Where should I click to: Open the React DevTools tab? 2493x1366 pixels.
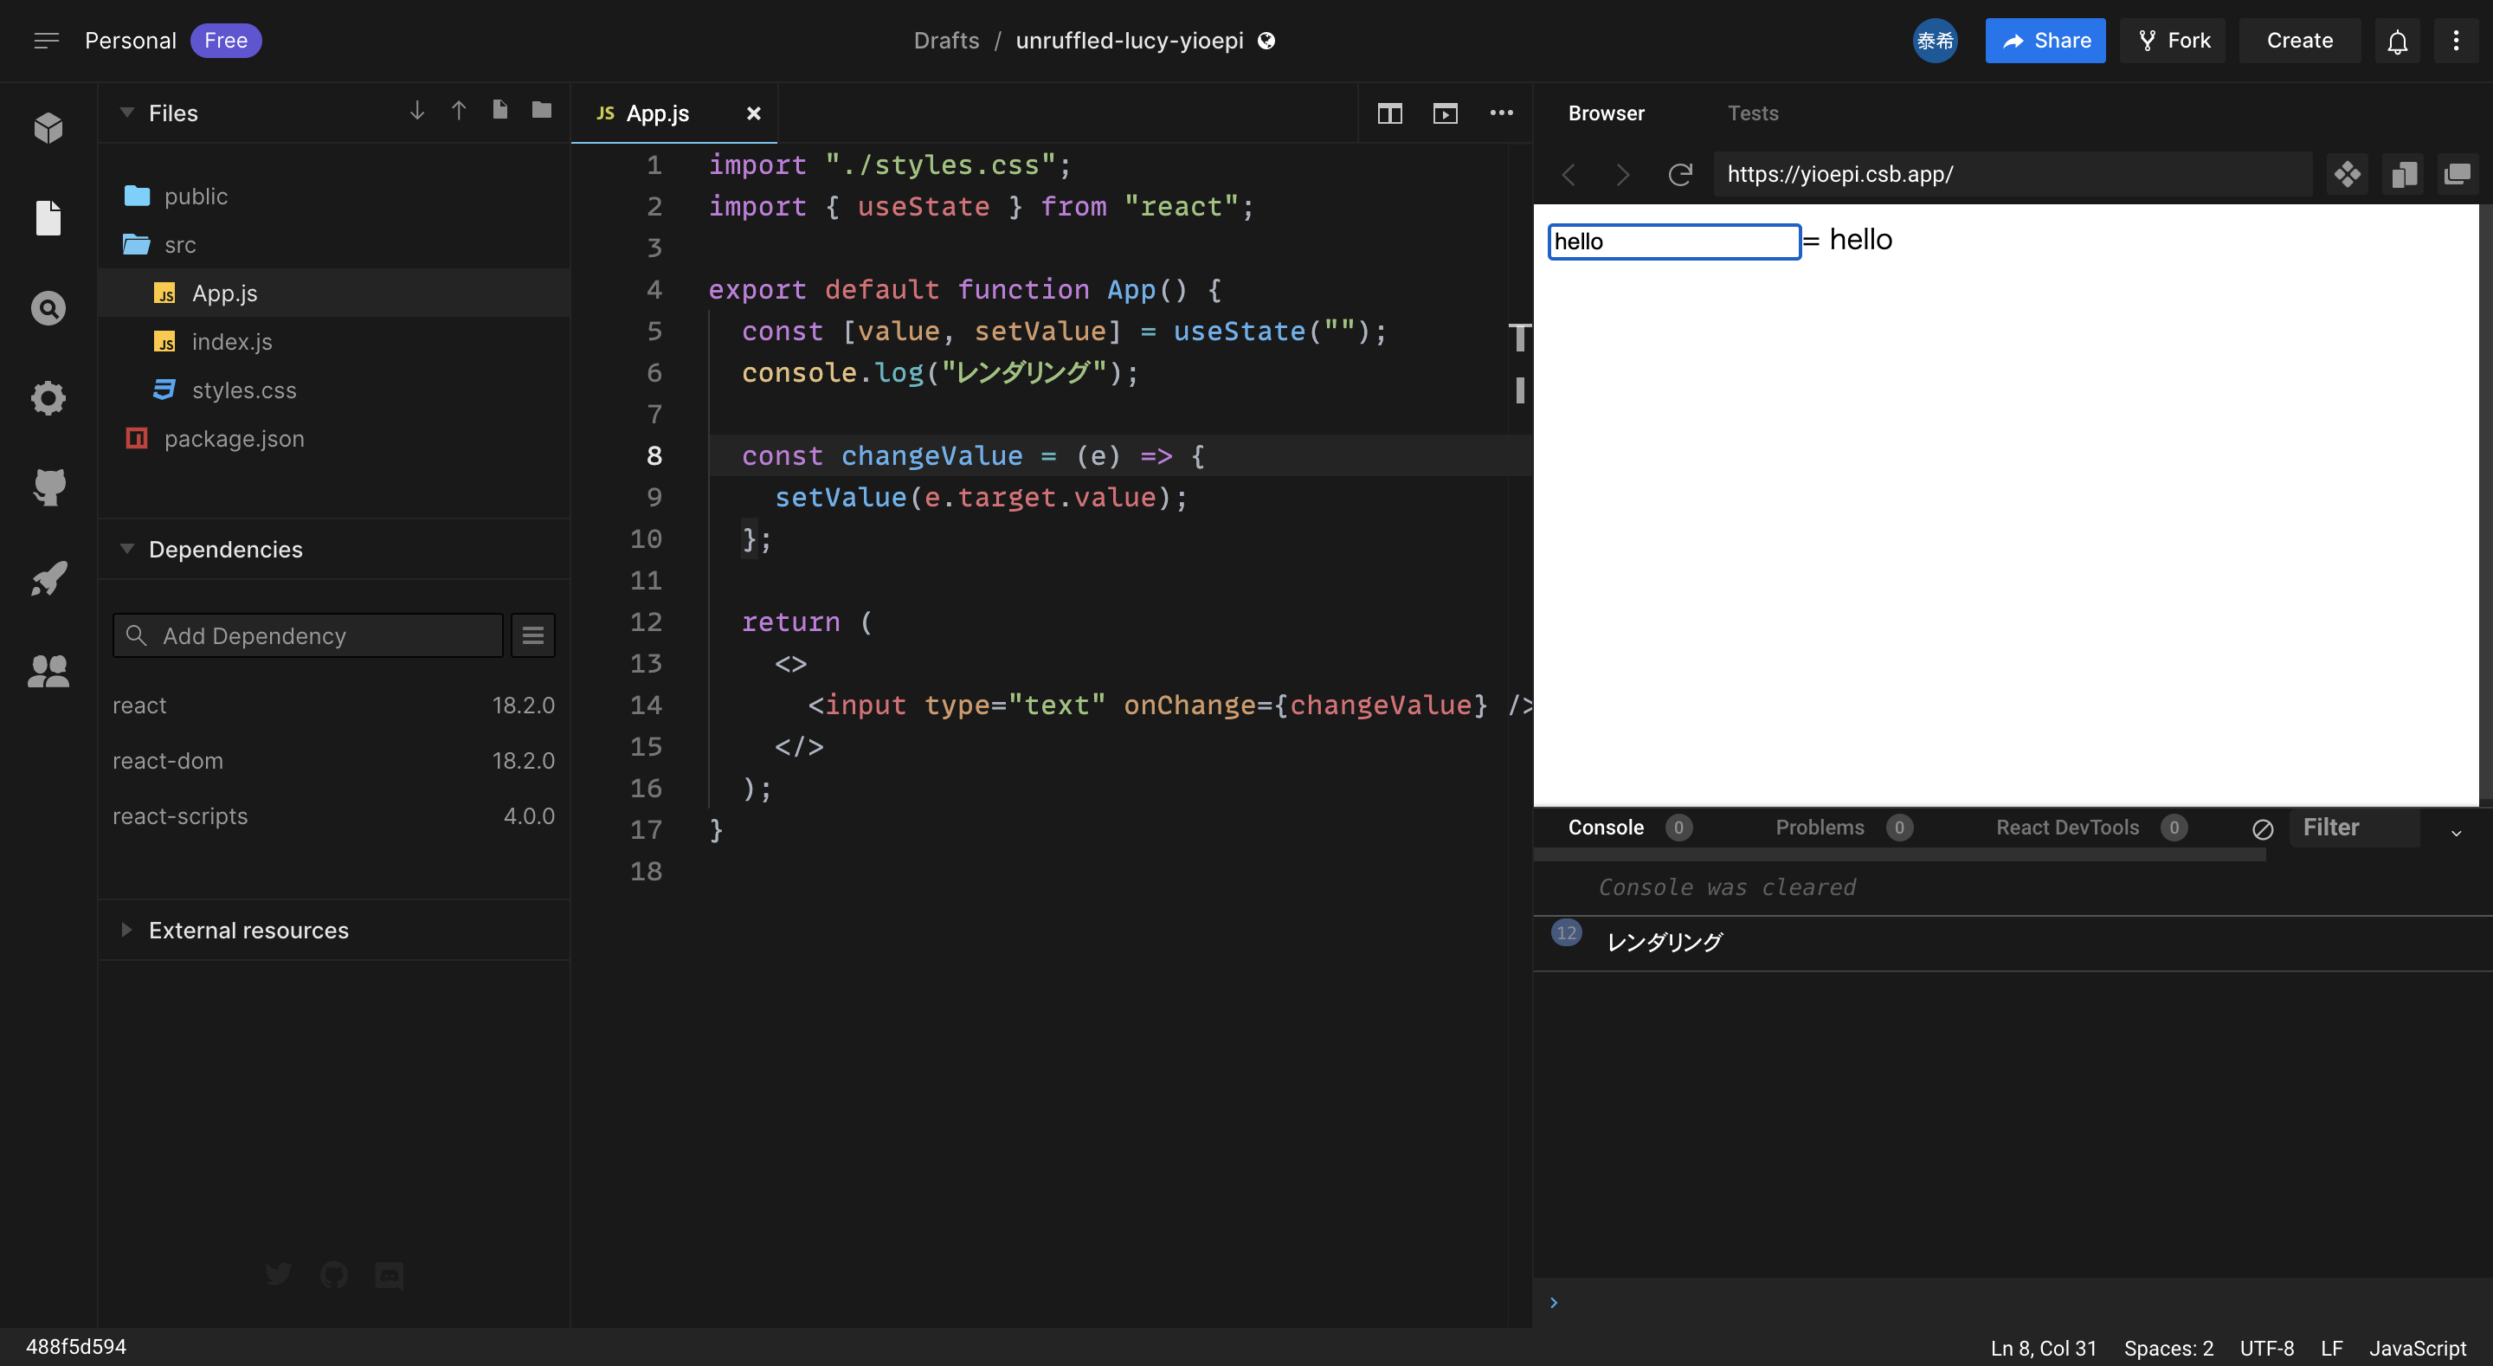pyautogui.click(x=2067, y=828)
